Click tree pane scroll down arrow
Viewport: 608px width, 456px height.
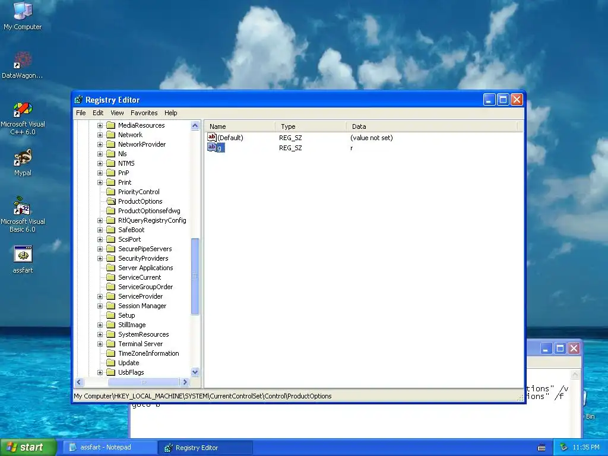(x=195, y=372)
